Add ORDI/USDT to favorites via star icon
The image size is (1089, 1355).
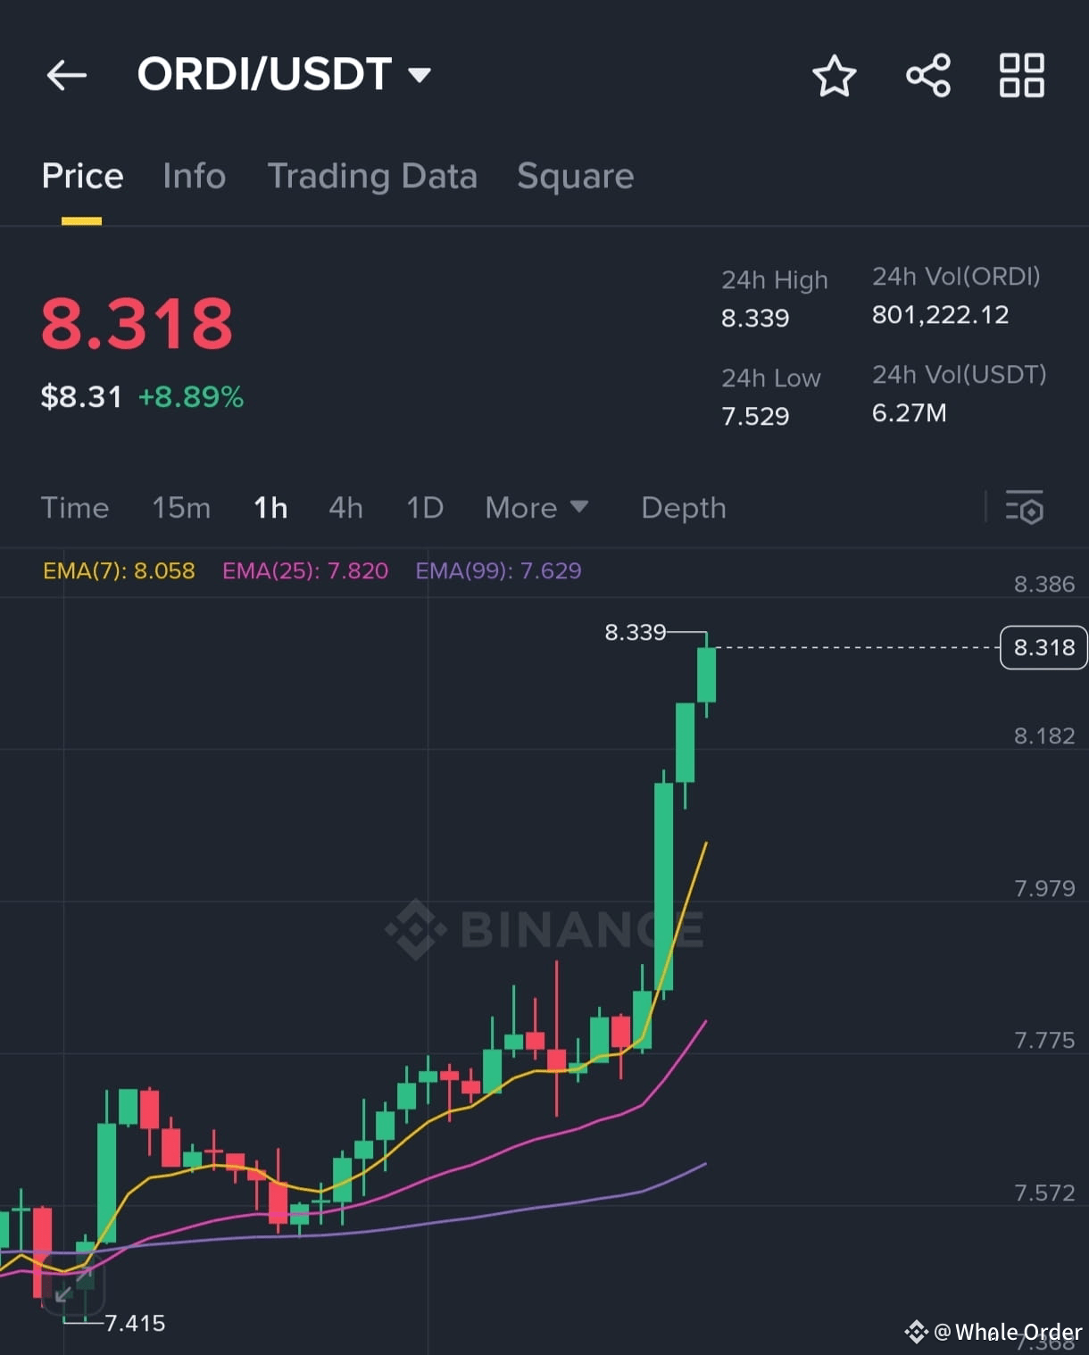pos(835,76)
